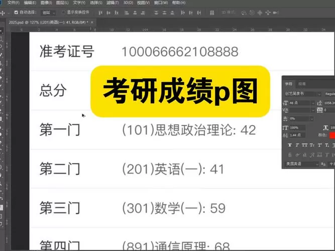Open the 帮助(H) menu
Image resolution: width=335 pixels, height=251 pixels.
pyautogui.click(x=179, y=3)
